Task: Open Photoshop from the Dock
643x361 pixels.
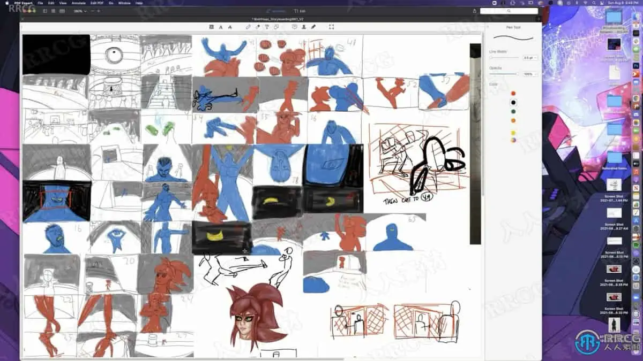Action: [x=635, y=65]
